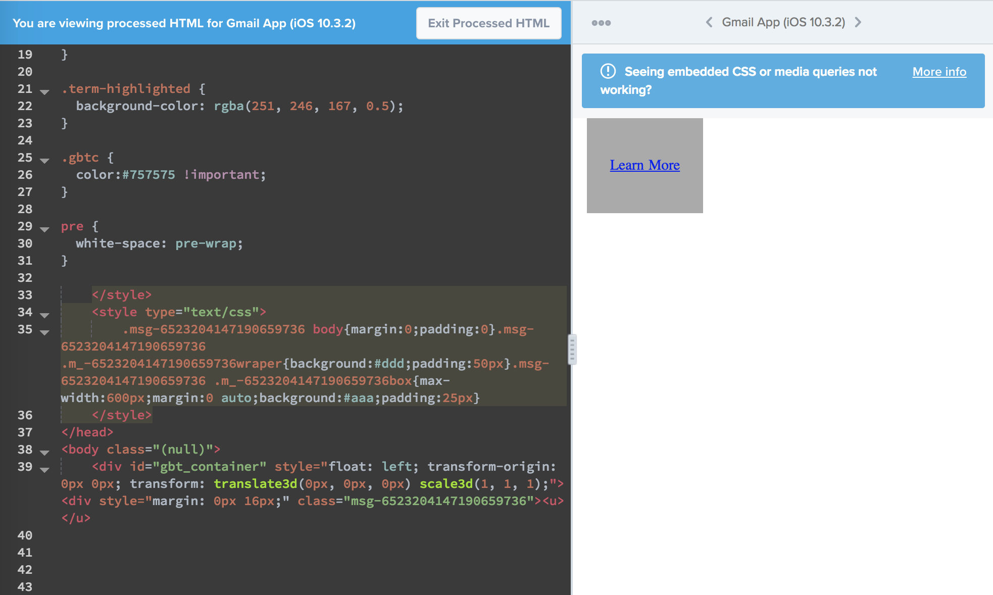Click the exclamation info icon in banner
Screen dimensions: 993x595
tap(608, 71)
